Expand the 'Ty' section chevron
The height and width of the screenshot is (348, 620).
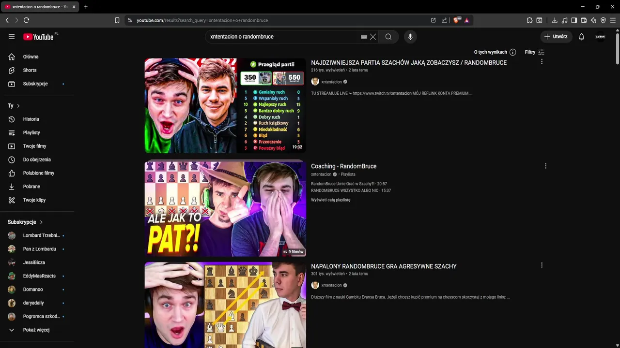point(18,106)
